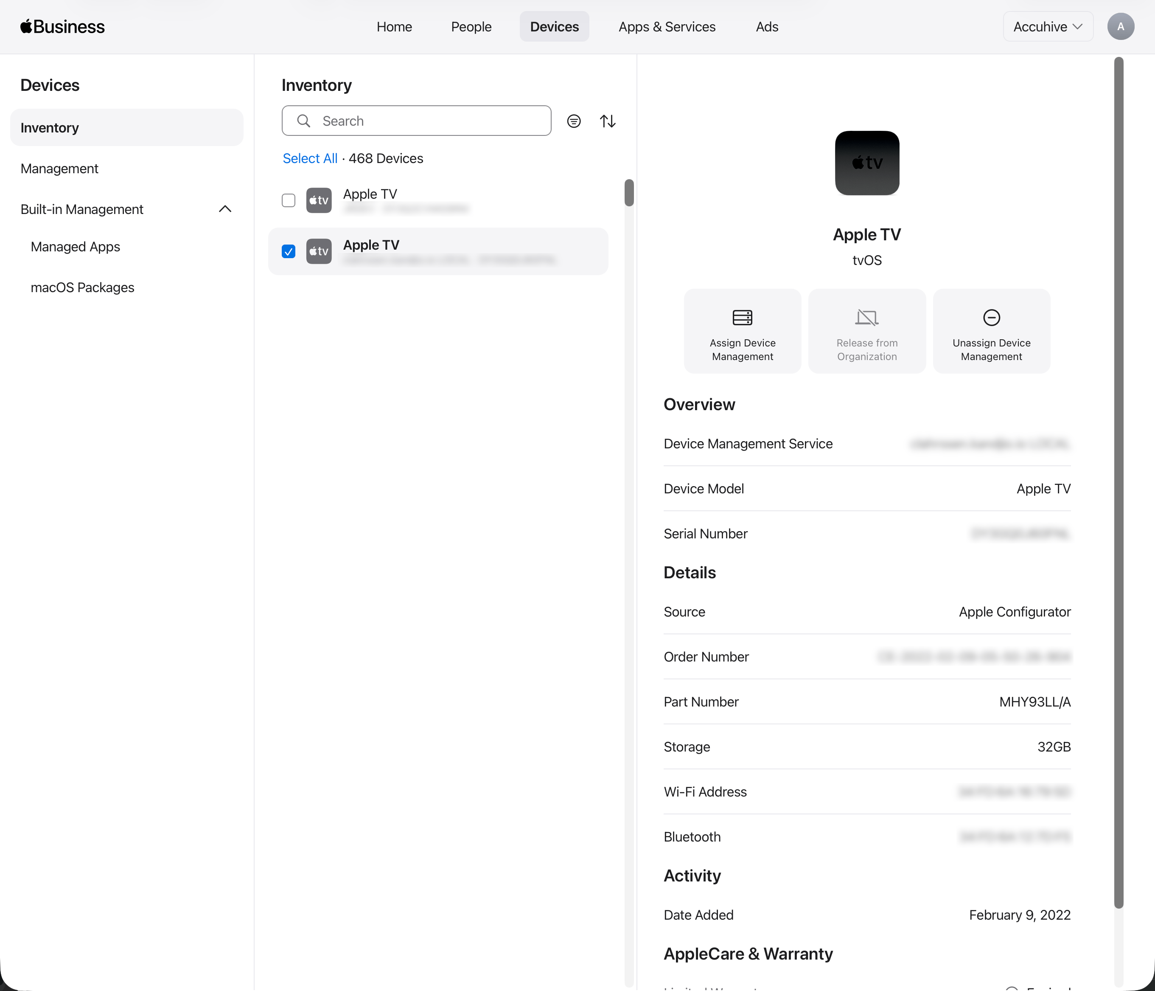This screenshot has width=1155, height=991.
Task: Click the Storage value 32GB
Action: click(x=1054, y=747)
